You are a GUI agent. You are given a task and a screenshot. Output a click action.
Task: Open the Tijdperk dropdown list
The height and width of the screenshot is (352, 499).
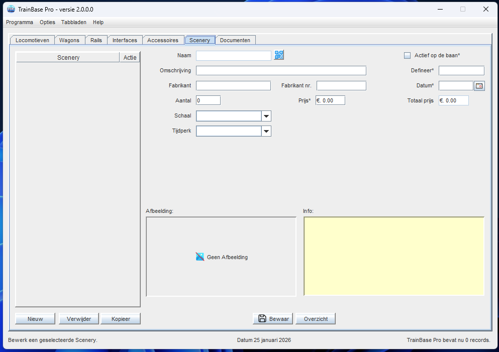coord(266,131)
